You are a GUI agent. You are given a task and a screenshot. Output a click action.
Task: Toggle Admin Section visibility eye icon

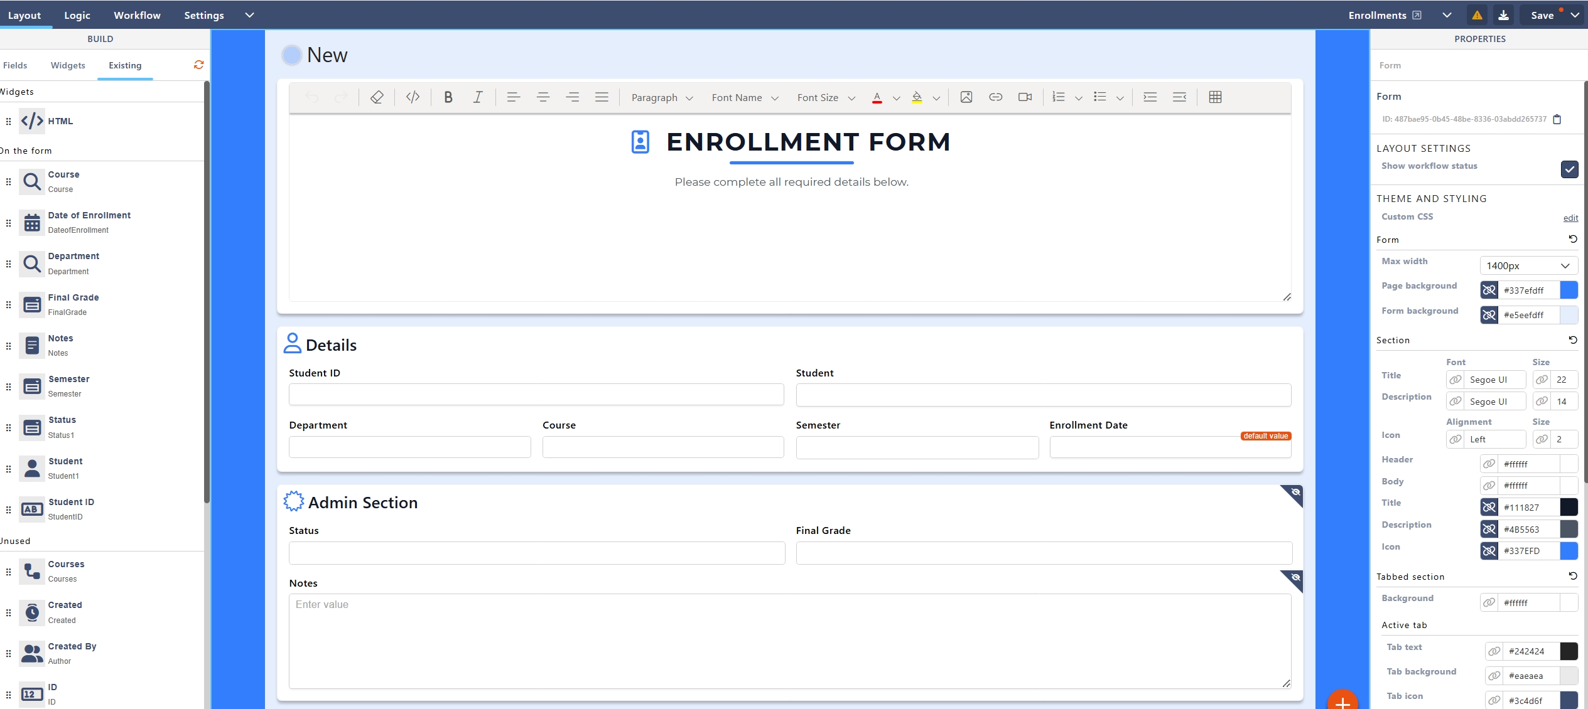(1295, 493)
